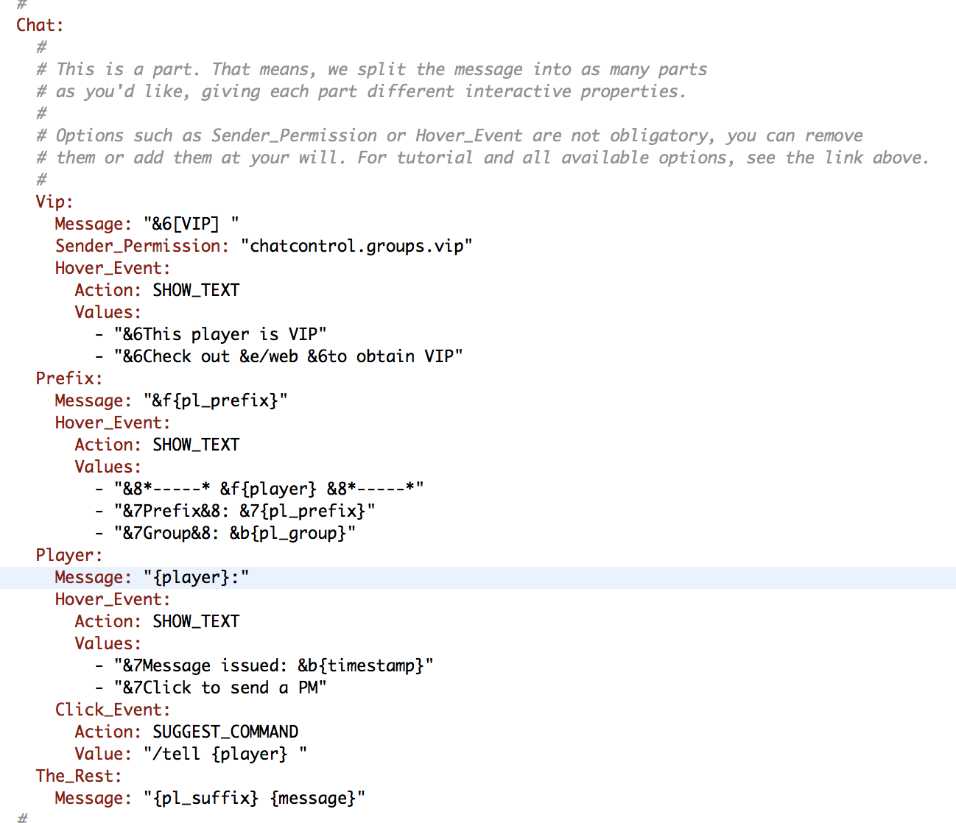Click "Values:" key under the Vip section

(108, 312)
